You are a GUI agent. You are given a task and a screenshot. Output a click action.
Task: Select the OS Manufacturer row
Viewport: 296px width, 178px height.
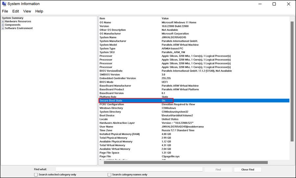click(x=194, y=33)
